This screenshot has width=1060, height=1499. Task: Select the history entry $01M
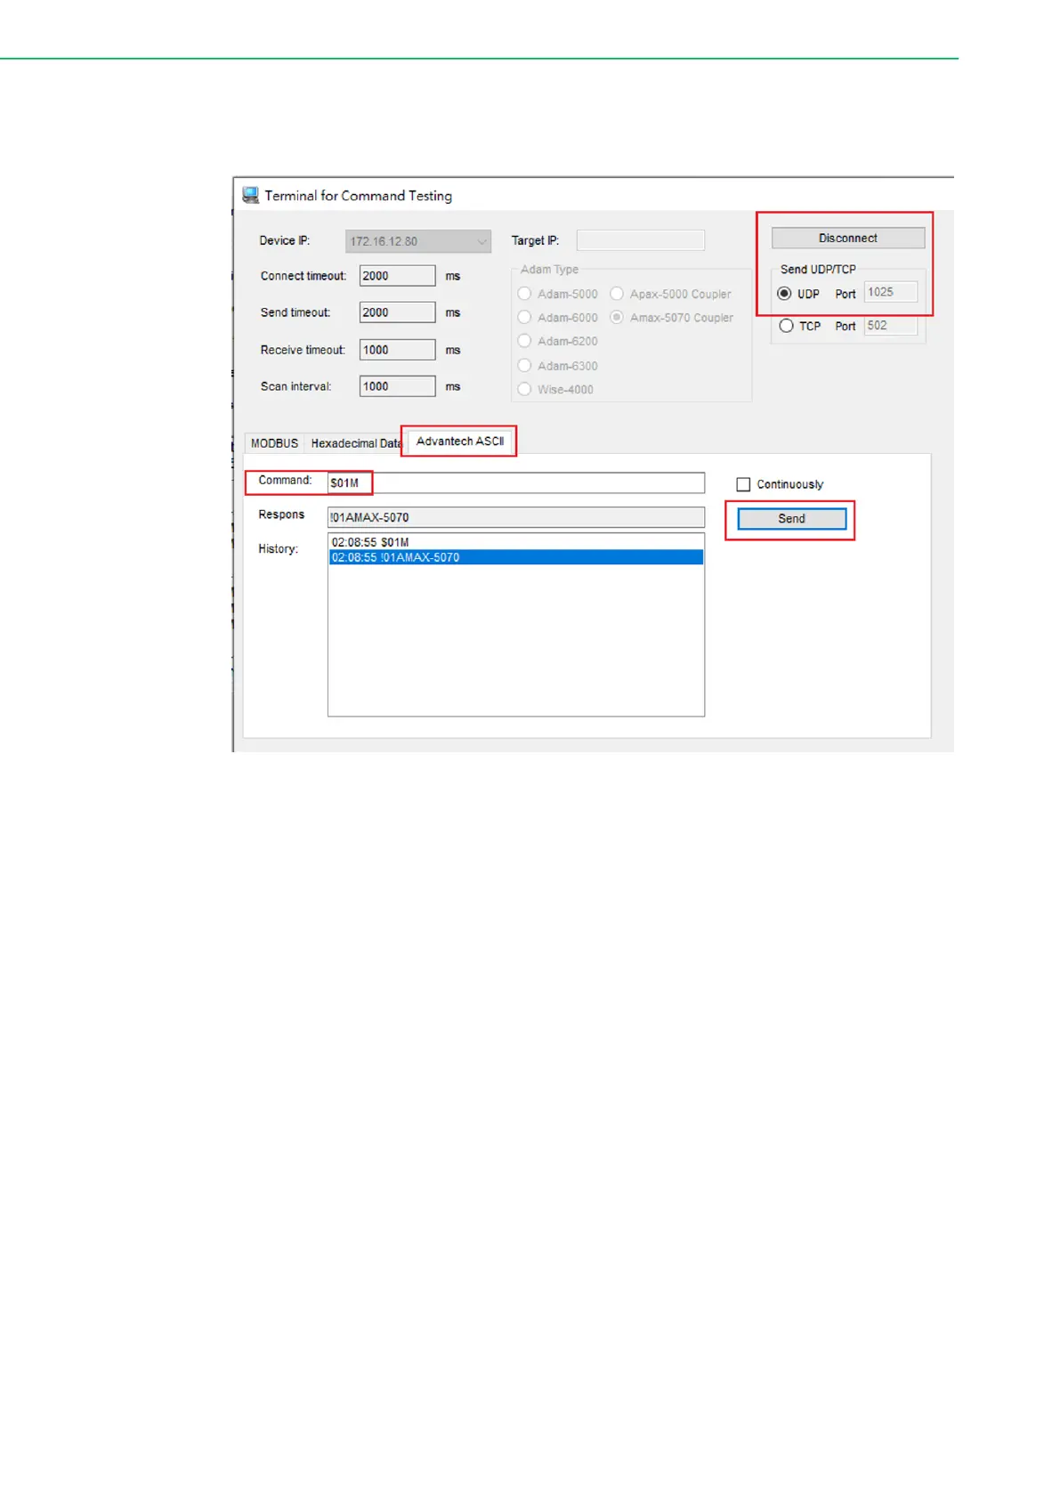515,542
